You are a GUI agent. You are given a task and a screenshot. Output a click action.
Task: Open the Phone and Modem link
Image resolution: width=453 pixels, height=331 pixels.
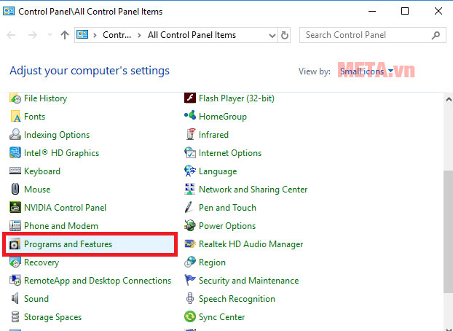(x=61, y=226)
